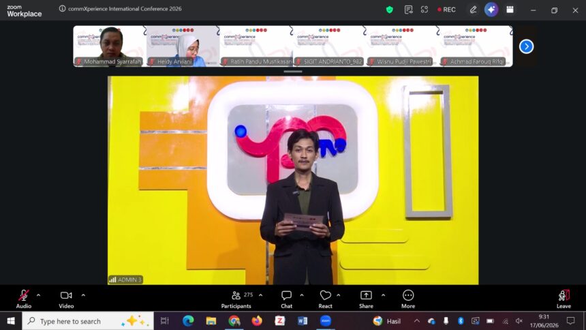Viewport: 586px width, 330px height.
Task: Click the Share screen button
Action: coord(366,299)
